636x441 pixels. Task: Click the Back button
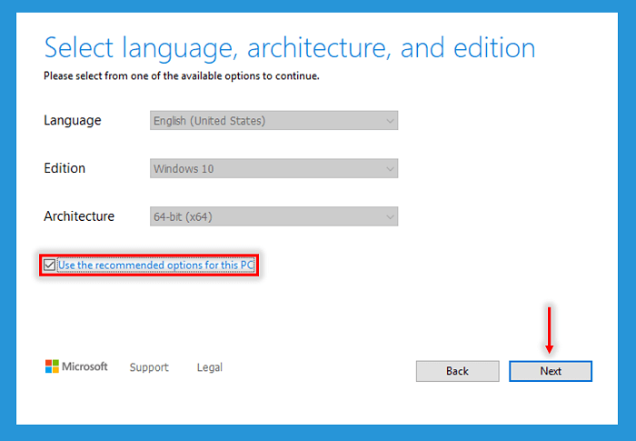click(458, 371)
